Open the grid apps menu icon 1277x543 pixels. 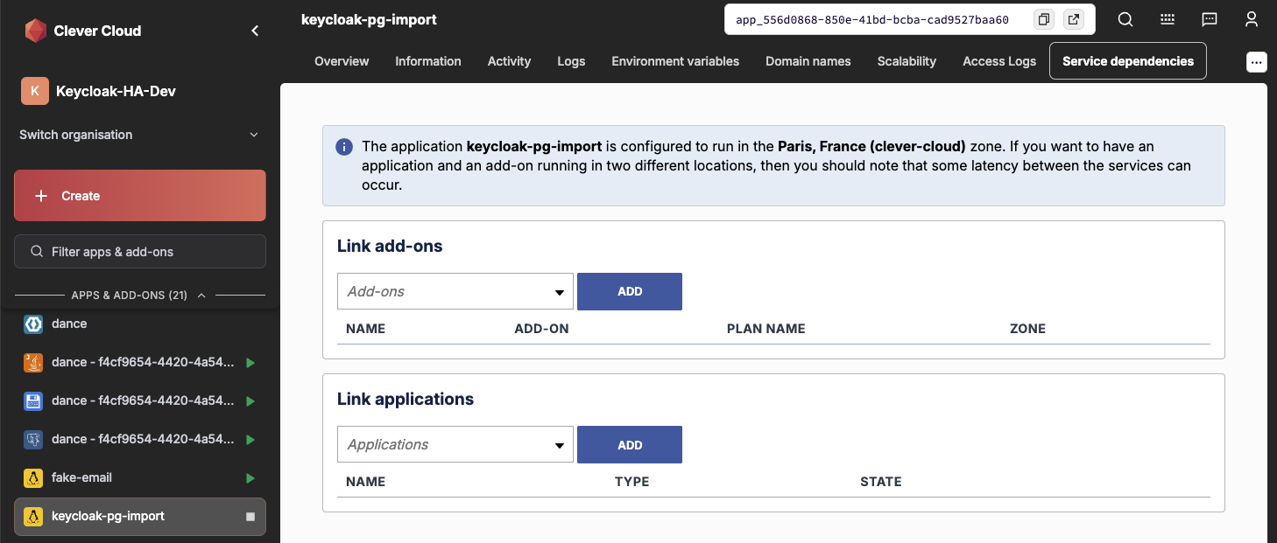(x=1168, y=19)
